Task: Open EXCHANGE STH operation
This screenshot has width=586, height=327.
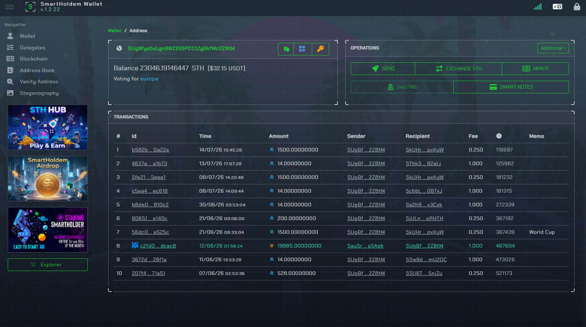Action: tap(458, 69)
